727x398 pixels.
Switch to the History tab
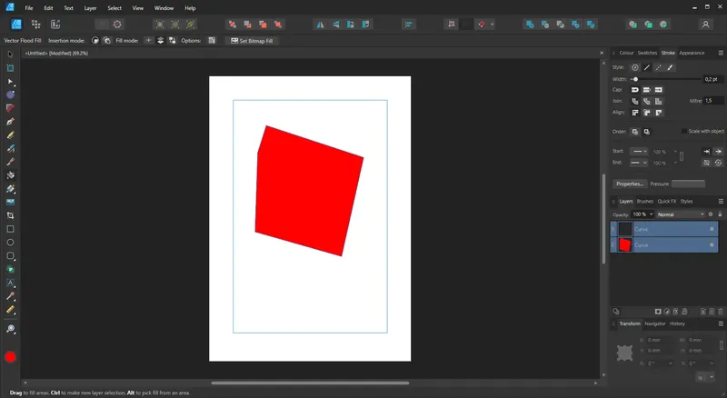[677, 323]
